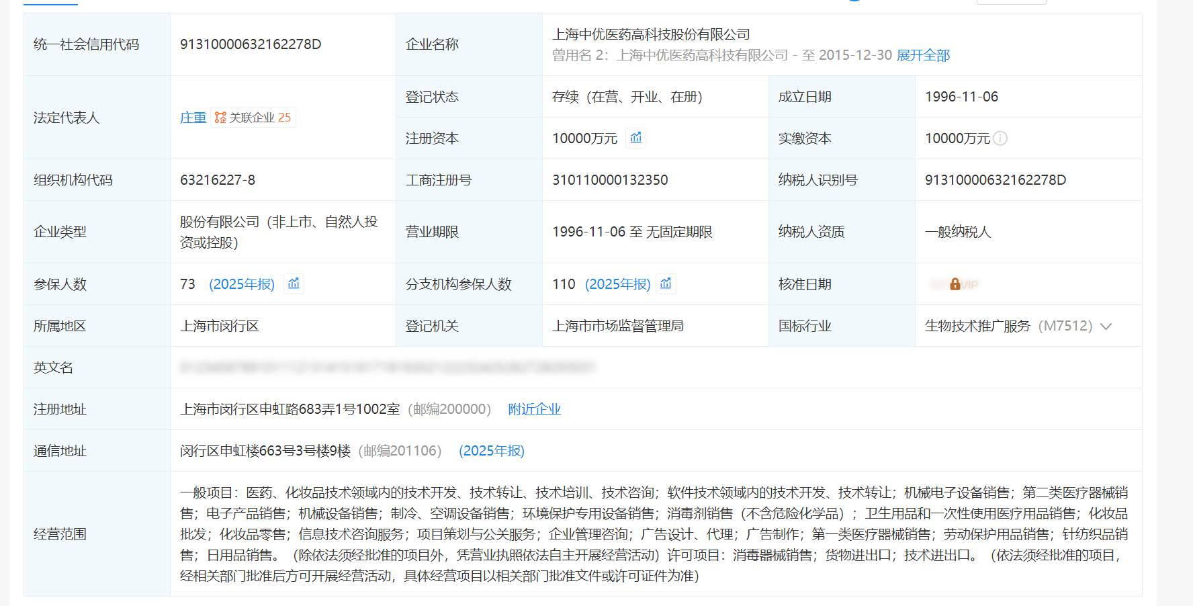Open 2025年报 link in 通信地址 row
Viewport: 1193px width, 606px height.
coord(492,451)
